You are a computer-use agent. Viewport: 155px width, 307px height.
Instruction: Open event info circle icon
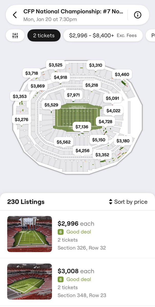point(138,15)
